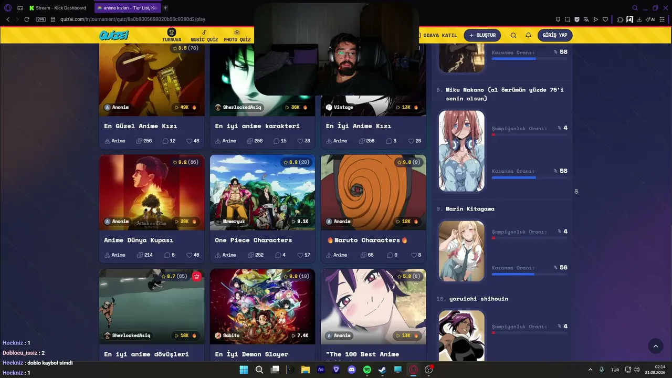Open the Quizei site search icon
This screenshot has height=378, width=672.
[x=513, y=35]
